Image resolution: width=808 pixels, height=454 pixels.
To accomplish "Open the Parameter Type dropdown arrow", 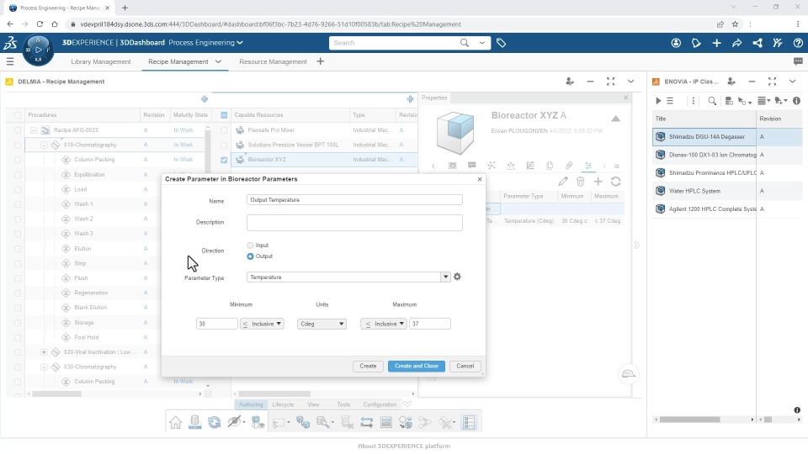I will click(x=446, y=277).
